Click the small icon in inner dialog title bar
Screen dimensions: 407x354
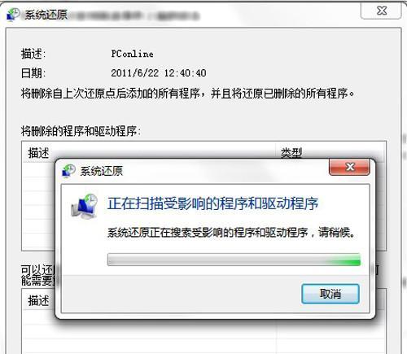click(x=68, y=171)
